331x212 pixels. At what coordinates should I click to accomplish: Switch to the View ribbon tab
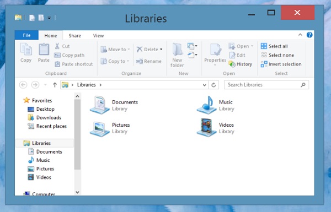point(98,36)
